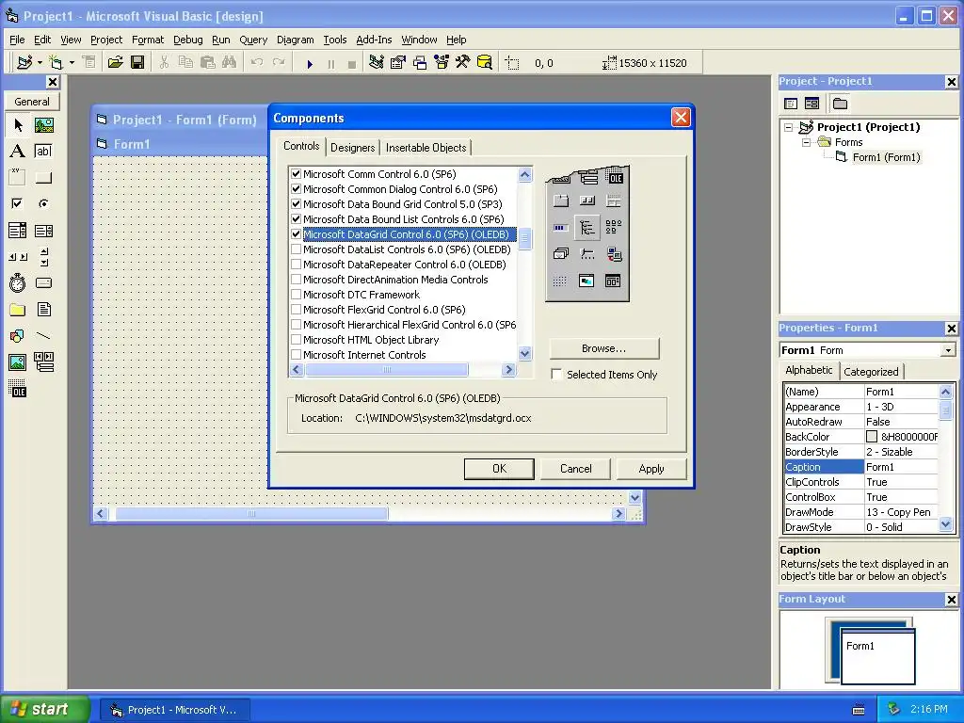
Task: Select the ListBox control in the toolbox
Action: (x=43, y=231)
